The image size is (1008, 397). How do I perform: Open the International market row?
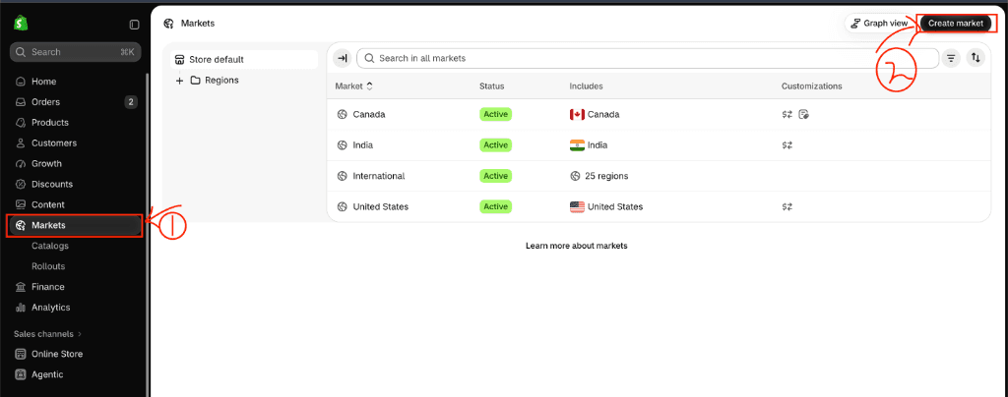(x=659, y=176)
